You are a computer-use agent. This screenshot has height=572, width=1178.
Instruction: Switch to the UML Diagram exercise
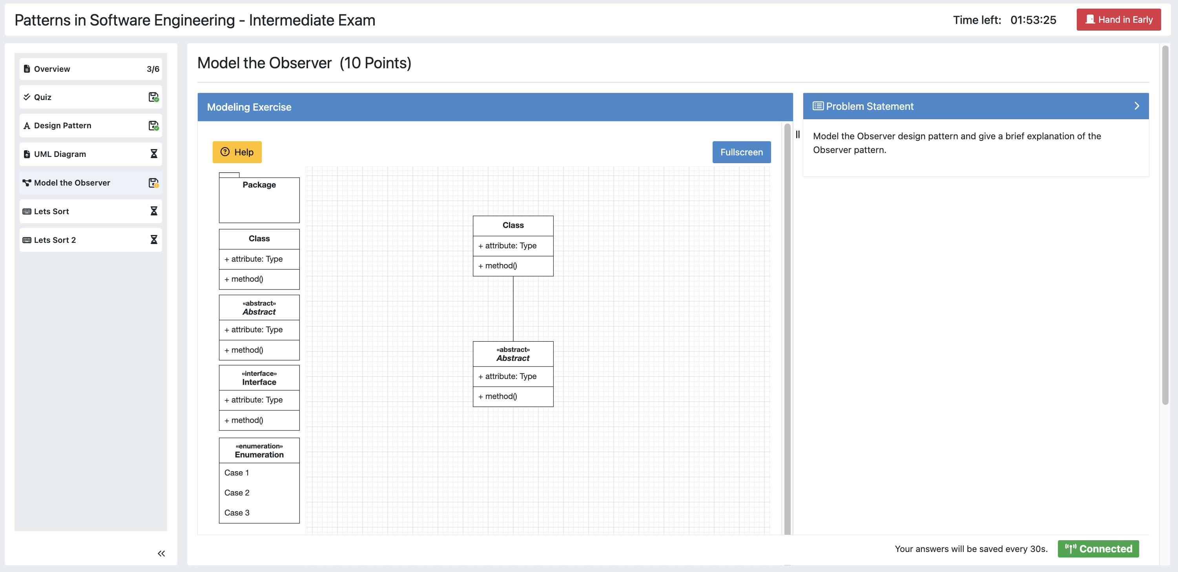[x=91, y=154]
